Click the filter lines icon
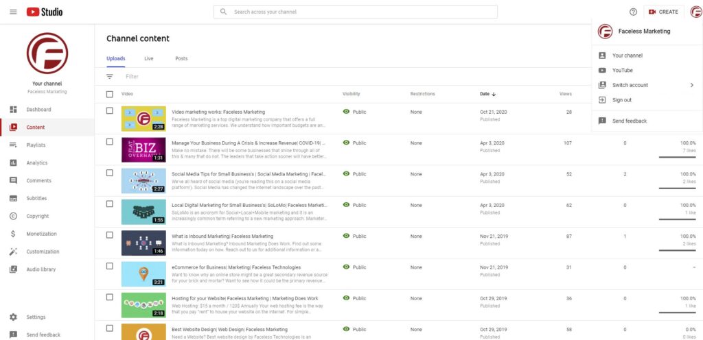The height and width of the screenshot is (340, 703). [110, 77]
